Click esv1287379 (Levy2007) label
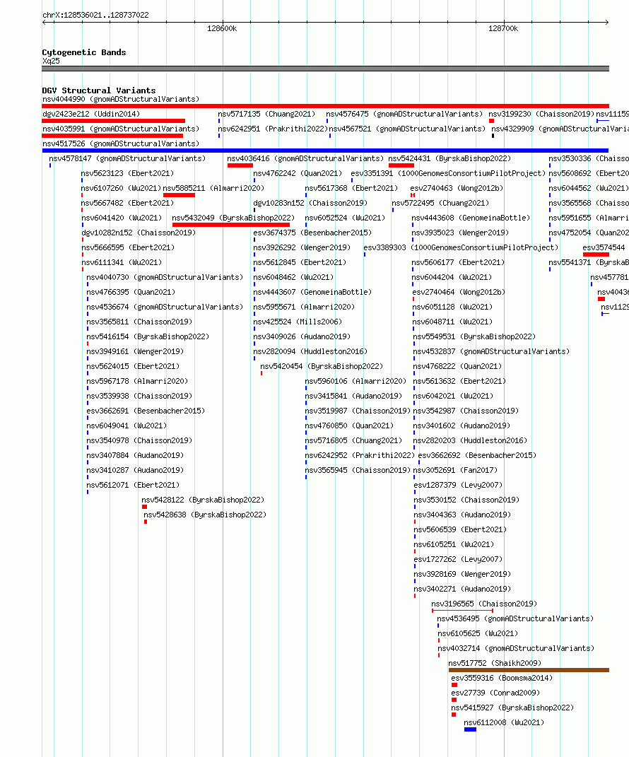 coord(458,485)
